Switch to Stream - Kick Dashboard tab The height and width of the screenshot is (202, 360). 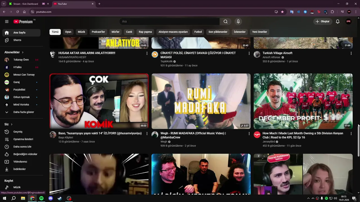[x=25, y=4]
